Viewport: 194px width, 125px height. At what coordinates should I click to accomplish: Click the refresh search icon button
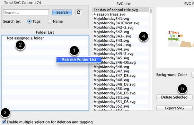coord(79,12)
